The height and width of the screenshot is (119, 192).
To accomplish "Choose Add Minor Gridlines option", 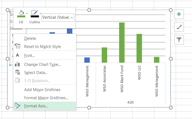I will click(x=42, y=89).
